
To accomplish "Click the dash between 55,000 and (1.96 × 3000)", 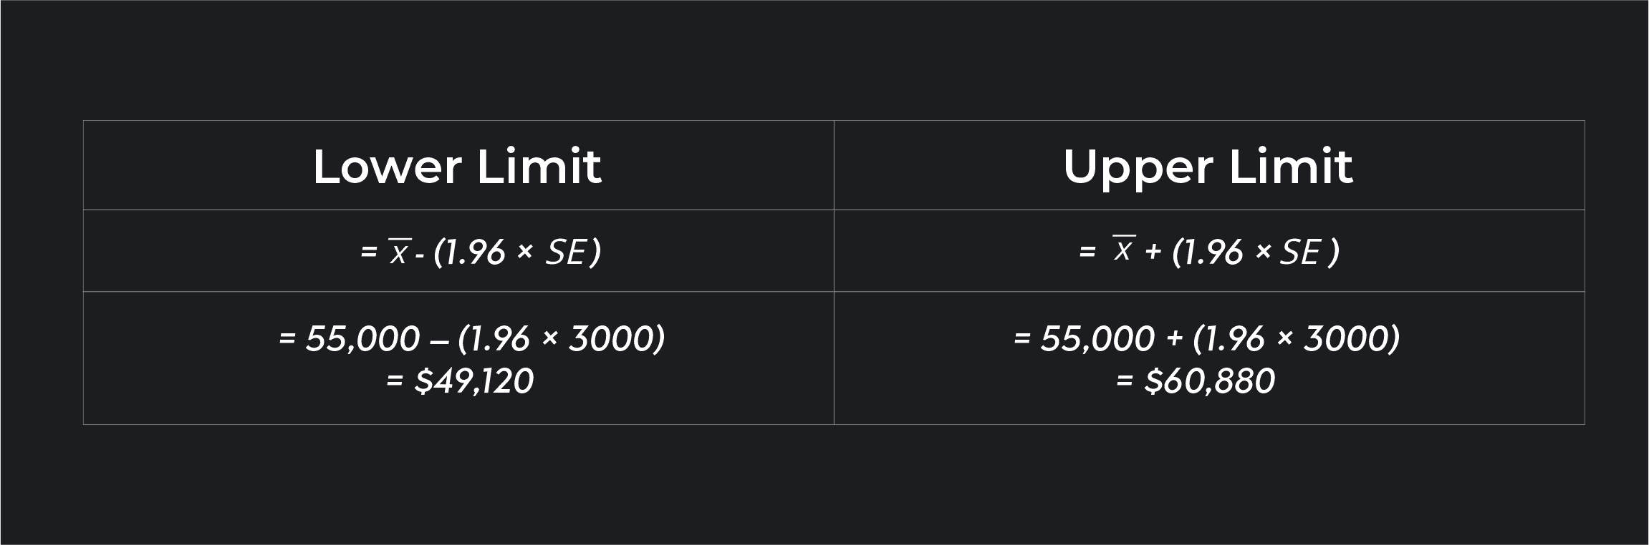I will (x=438, y=340).
